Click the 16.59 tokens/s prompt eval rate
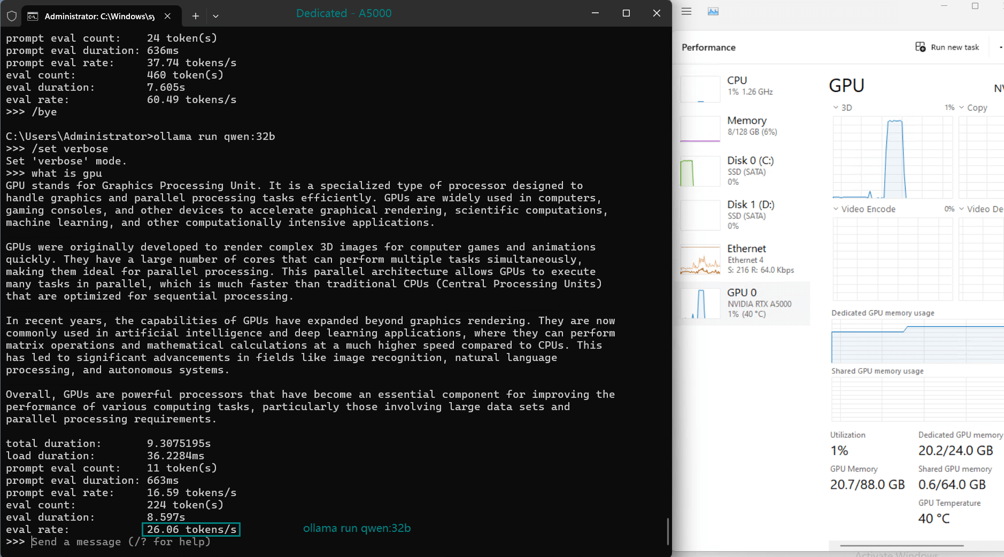Image resolution: width=1004 pixels, height=557 pixels. tap(191, 492)
